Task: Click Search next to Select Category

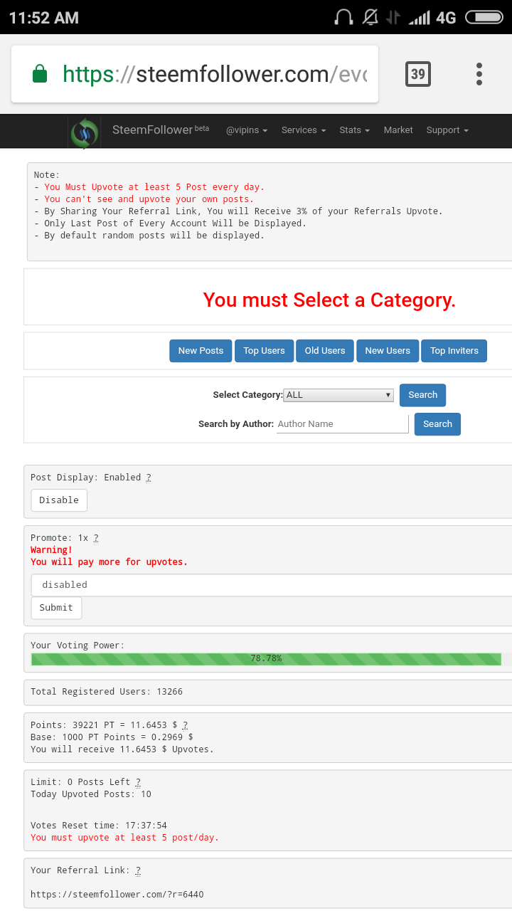Action: pos(423,395)
